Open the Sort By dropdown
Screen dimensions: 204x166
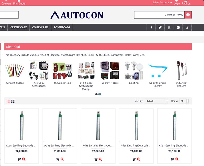(x=157, y=101)
